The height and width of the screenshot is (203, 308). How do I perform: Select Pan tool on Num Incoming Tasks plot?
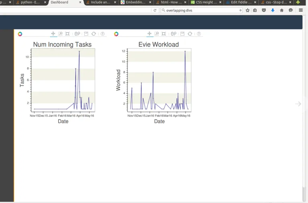53,34
